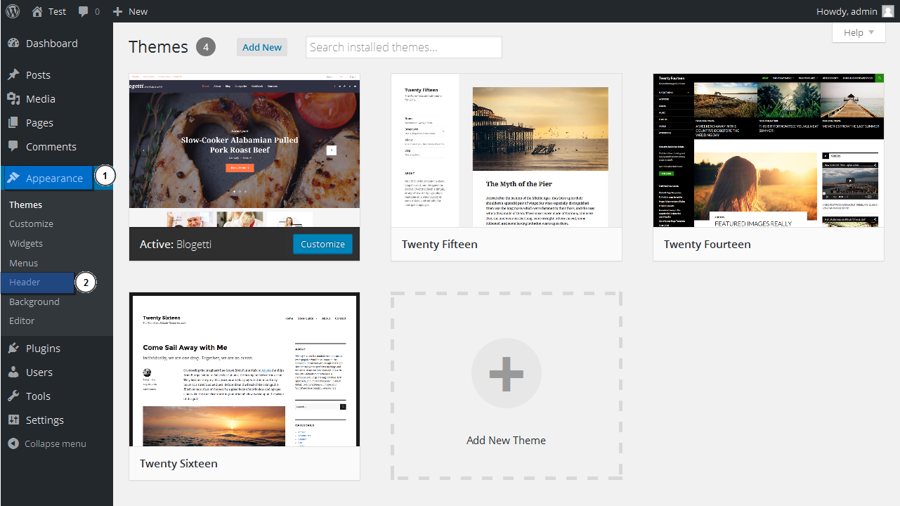Click the Add New button beside Themes

tap(262, 47)
